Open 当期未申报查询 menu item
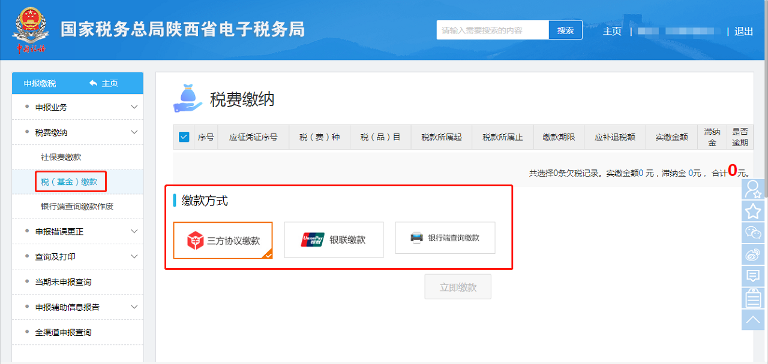This screenshot has height=364, width=768. 77,282
